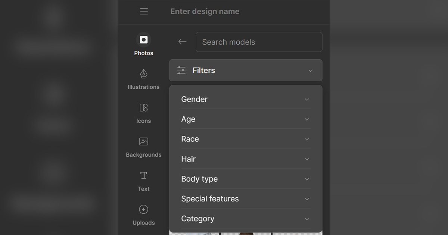Open the hamburger menu icon
This screenshot has height=235, width=448.
click(144, 12)
